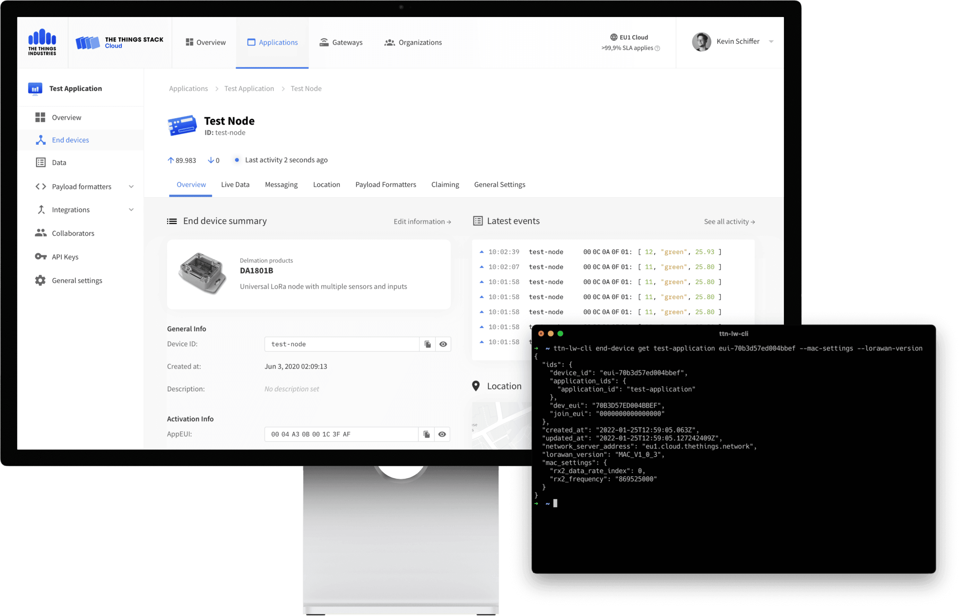Click the map preview under Location
963x616 pixels.
click(501, 425)
